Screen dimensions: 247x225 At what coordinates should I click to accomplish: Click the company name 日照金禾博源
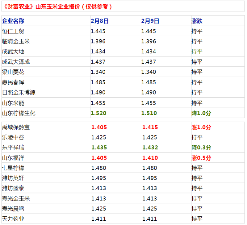[19, 92]
